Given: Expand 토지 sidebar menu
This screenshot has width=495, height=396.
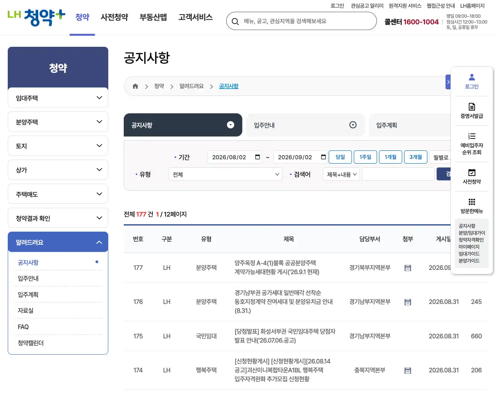Looking at the screenshot, I should (x=58, y=146).
